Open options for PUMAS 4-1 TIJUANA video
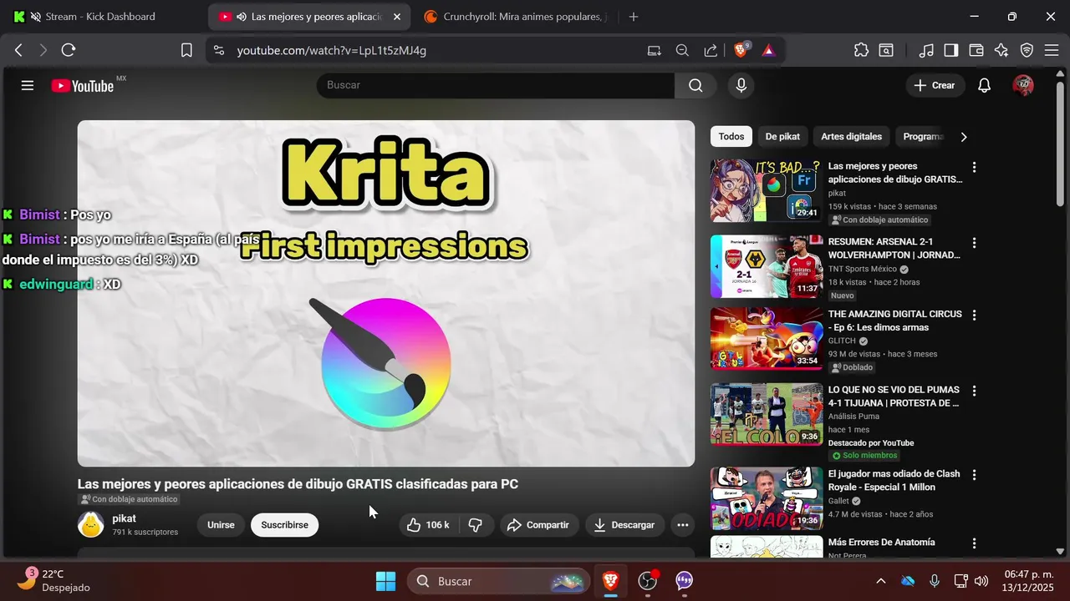 point(974,391)
